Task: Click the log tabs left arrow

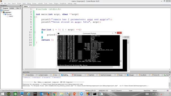Action: pyautogui.click(x=23, y=75)
